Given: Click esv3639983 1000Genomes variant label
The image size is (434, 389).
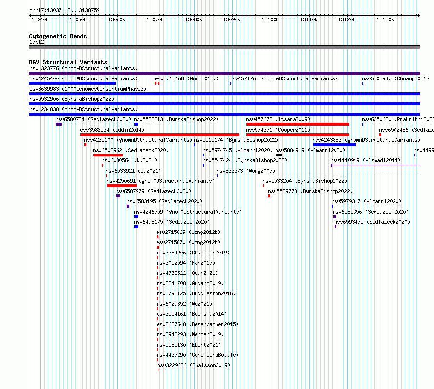Looking at the screenshot, I should [88, 89].
